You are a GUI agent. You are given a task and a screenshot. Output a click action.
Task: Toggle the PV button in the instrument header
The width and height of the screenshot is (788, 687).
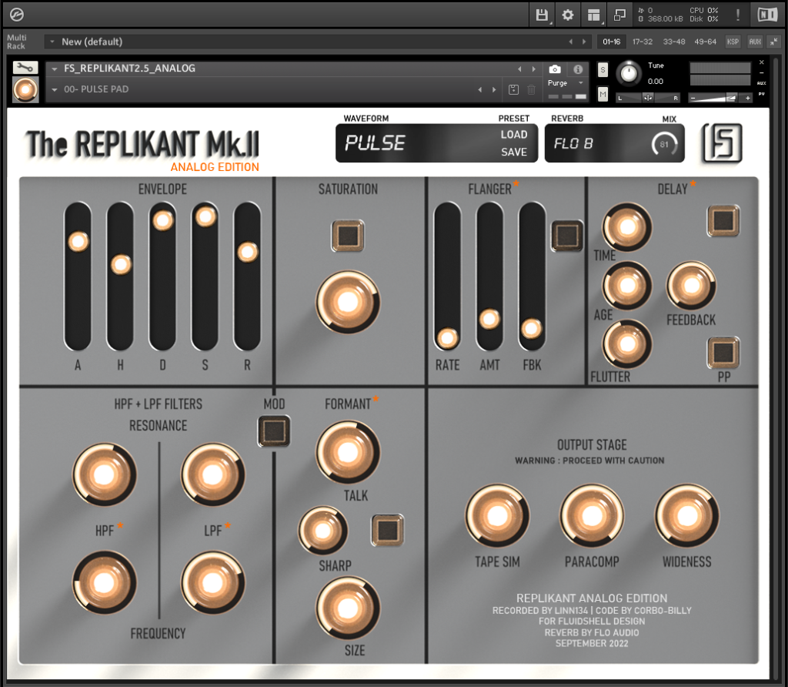tap(761, 94)
